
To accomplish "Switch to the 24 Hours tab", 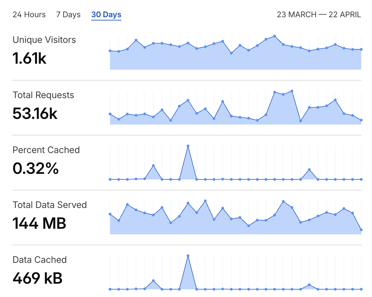I will [29, 15].
